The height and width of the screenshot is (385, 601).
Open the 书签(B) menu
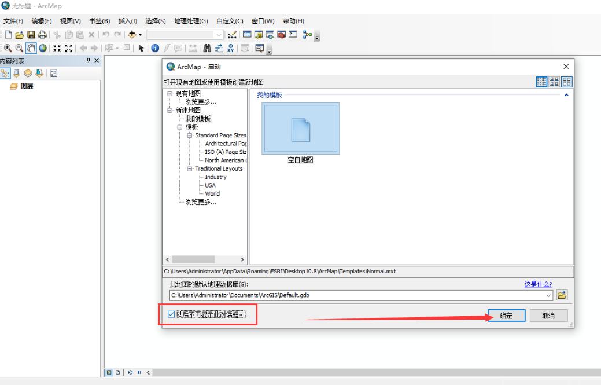pos(99,21)
